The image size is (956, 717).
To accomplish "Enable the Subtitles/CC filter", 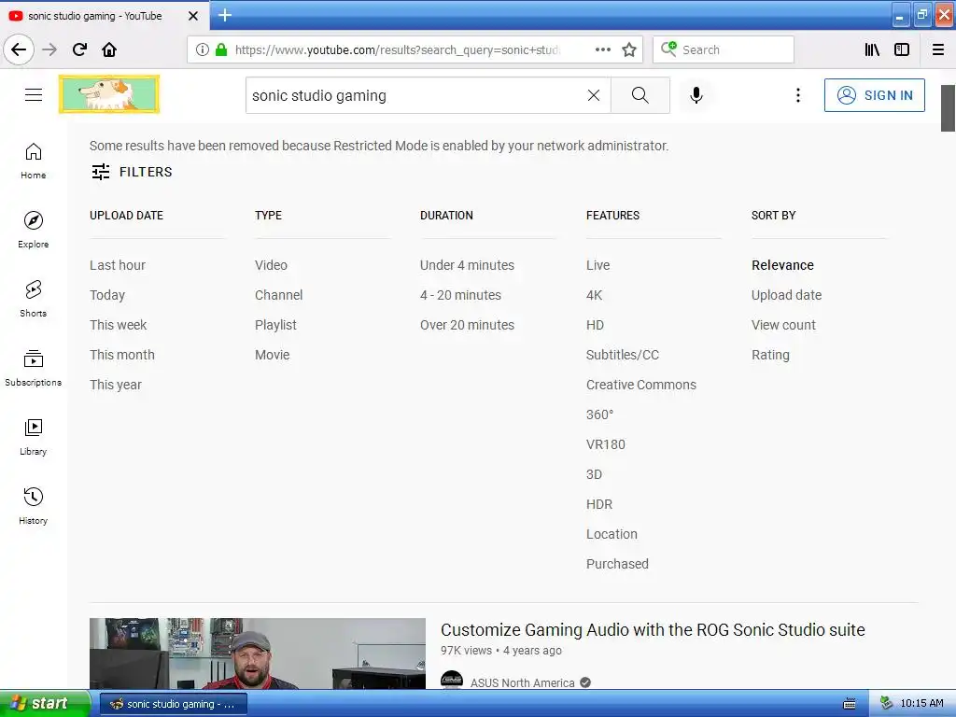I will point(623,355).
